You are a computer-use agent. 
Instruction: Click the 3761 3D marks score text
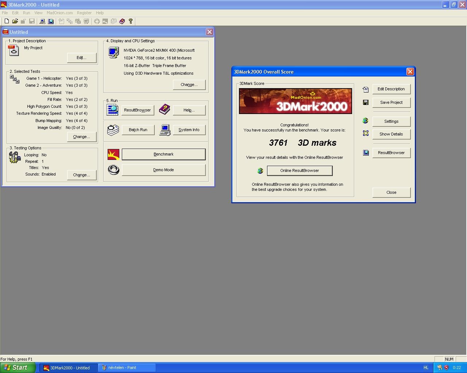click(x=303, y=143)
